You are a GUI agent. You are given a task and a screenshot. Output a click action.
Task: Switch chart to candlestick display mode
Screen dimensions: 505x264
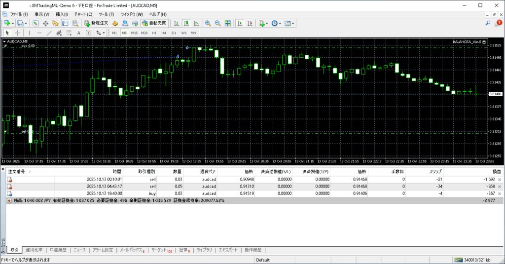(x=187, y=23)
